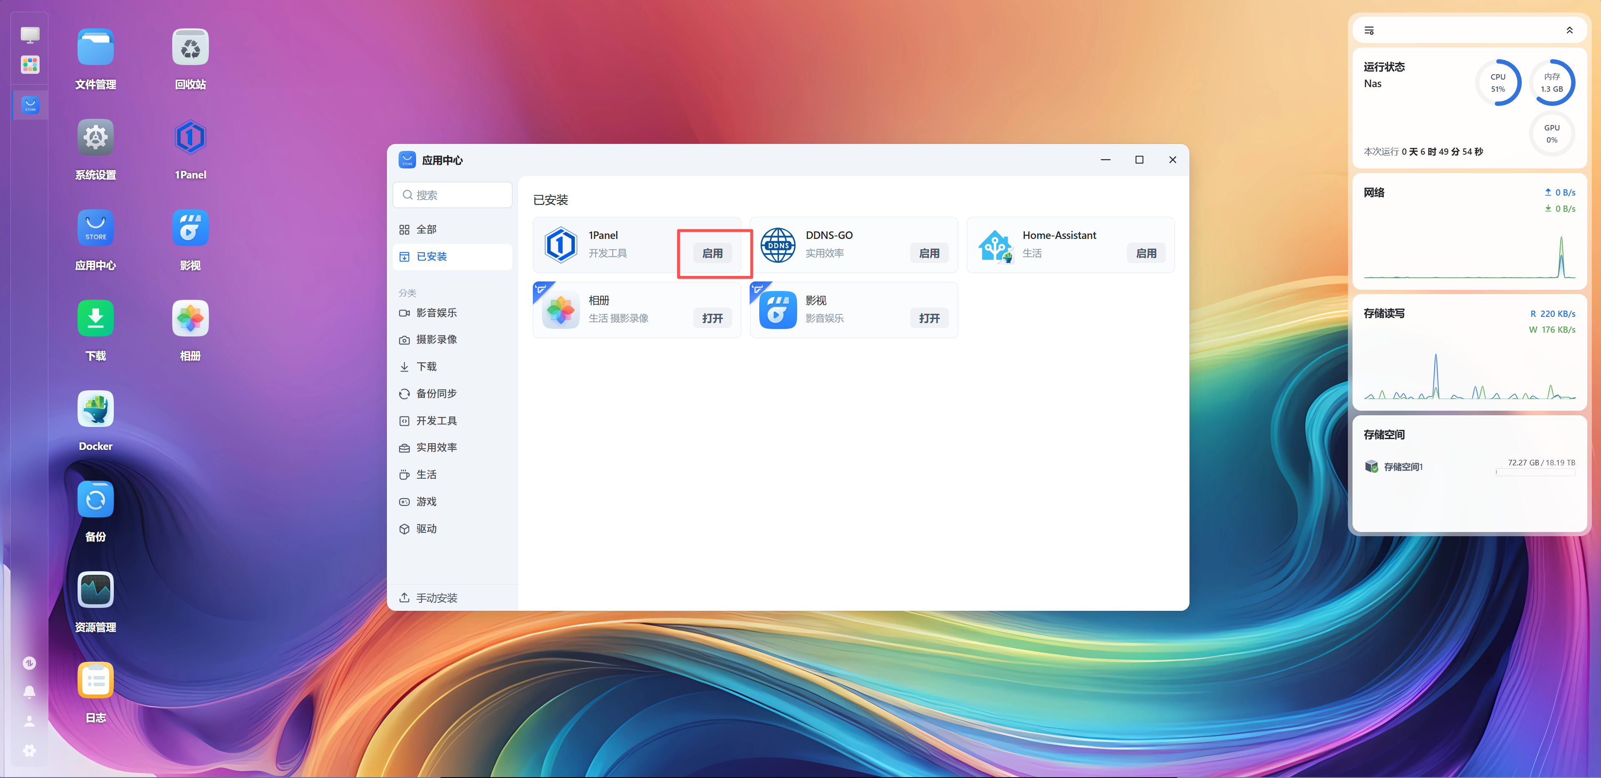Viewport: 1601px width, 778px height.
Task: Open the 文件管理 file manager icon
Action: point(95,47)
